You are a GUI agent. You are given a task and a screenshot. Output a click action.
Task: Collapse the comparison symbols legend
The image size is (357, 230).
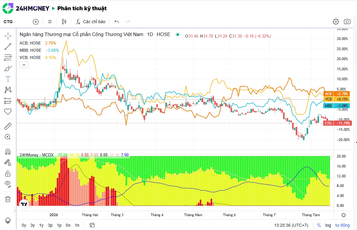click(24, 65)
